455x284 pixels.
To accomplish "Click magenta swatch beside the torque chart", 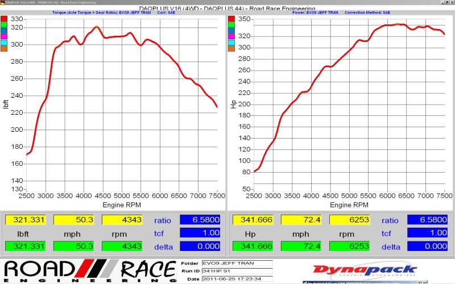I will pos(4,36).
